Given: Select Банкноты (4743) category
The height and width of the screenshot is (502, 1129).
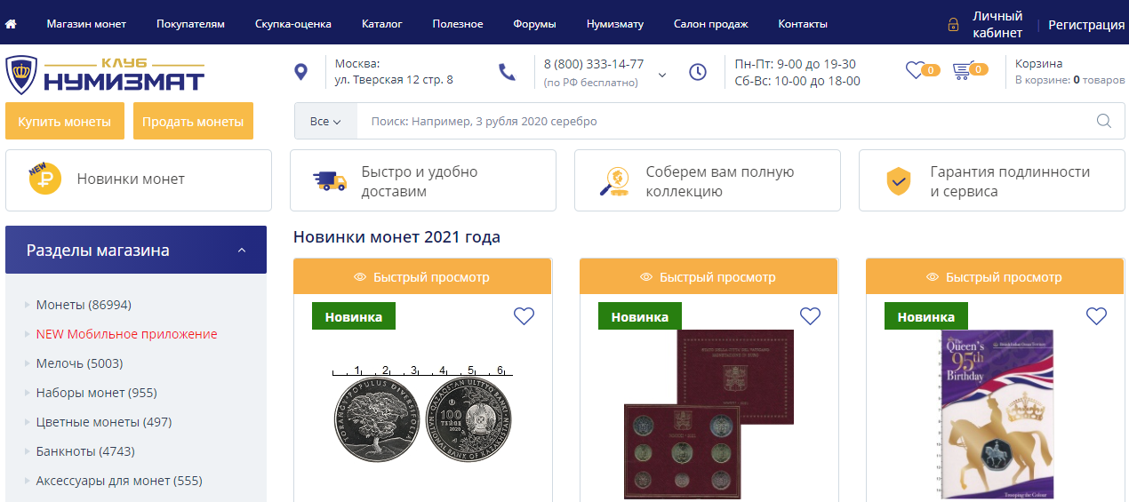Looking at the screenshot, I should click(x=85, y=451).
